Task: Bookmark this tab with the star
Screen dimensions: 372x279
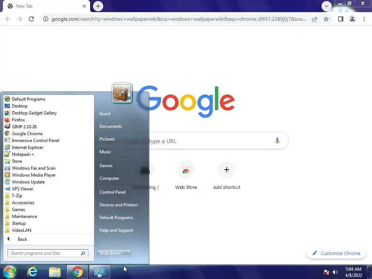Action: point(326,19)
